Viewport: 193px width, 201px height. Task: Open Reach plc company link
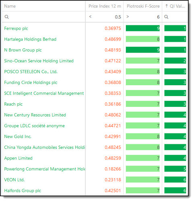pyautogui.click(x=13, y=104)
